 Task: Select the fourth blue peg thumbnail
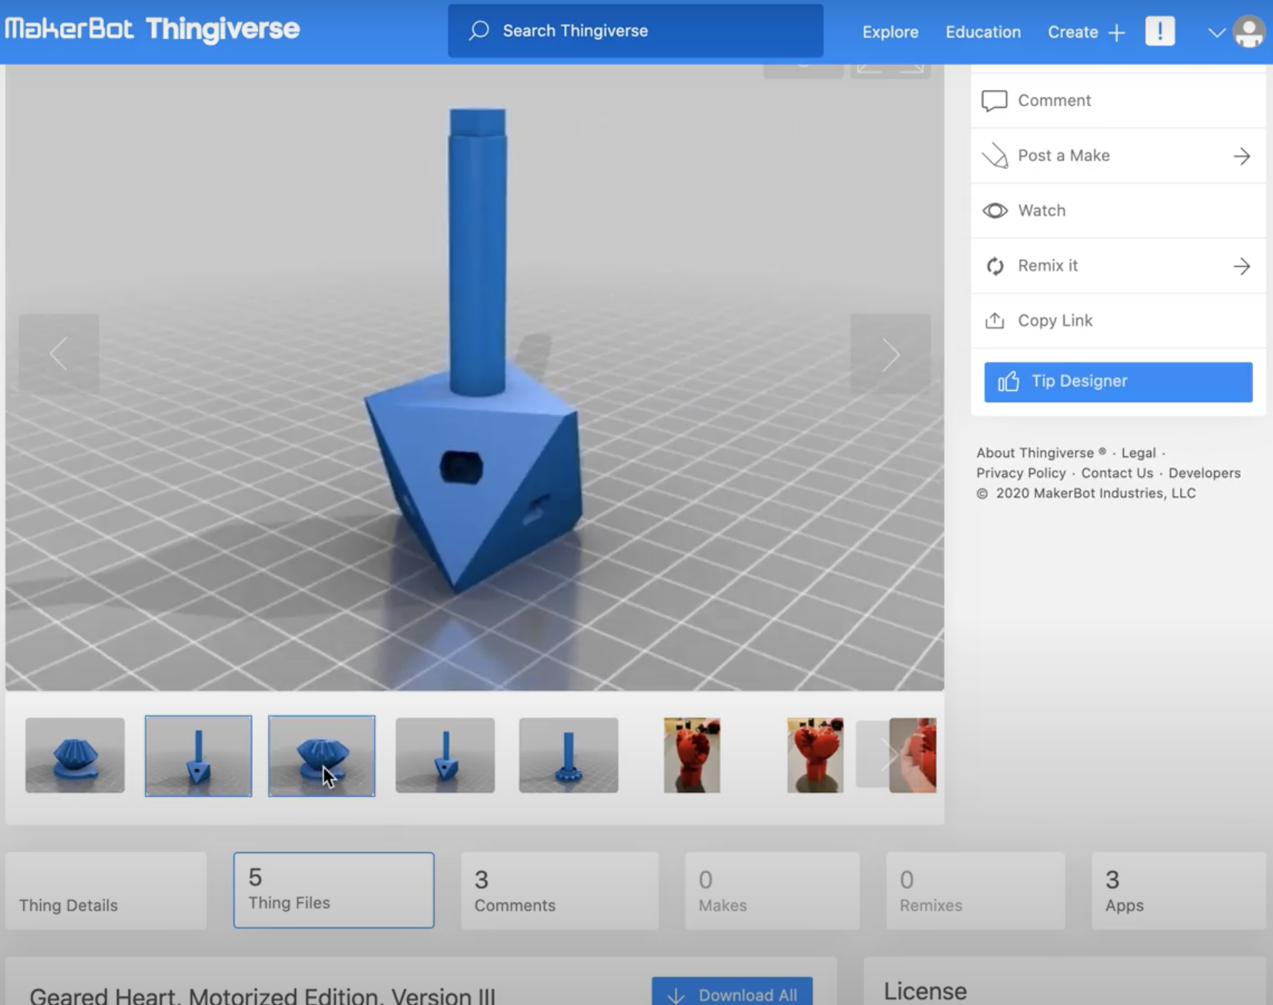click(x=445, y=755)
